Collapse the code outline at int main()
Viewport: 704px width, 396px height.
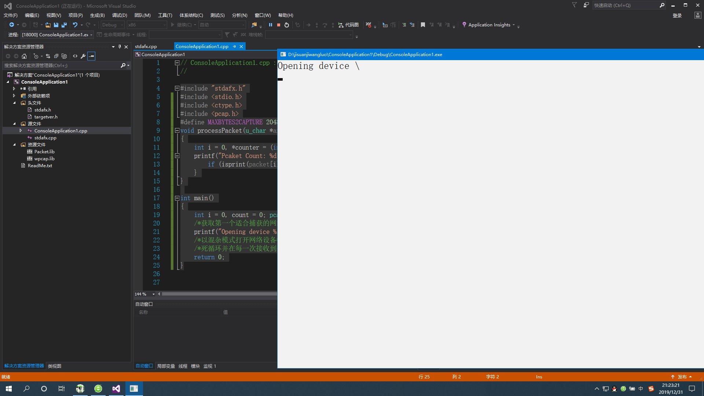(x=177, y=198)
